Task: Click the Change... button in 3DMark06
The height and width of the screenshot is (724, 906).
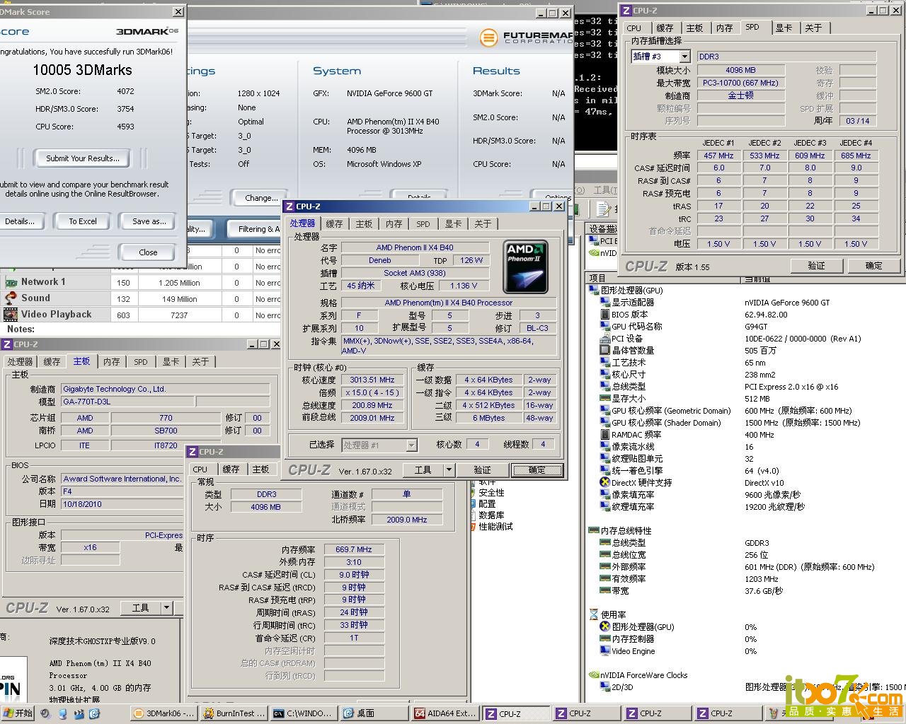Action: pos(261,198)
